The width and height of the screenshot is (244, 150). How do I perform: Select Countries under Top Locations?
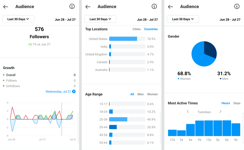point(151,29)
